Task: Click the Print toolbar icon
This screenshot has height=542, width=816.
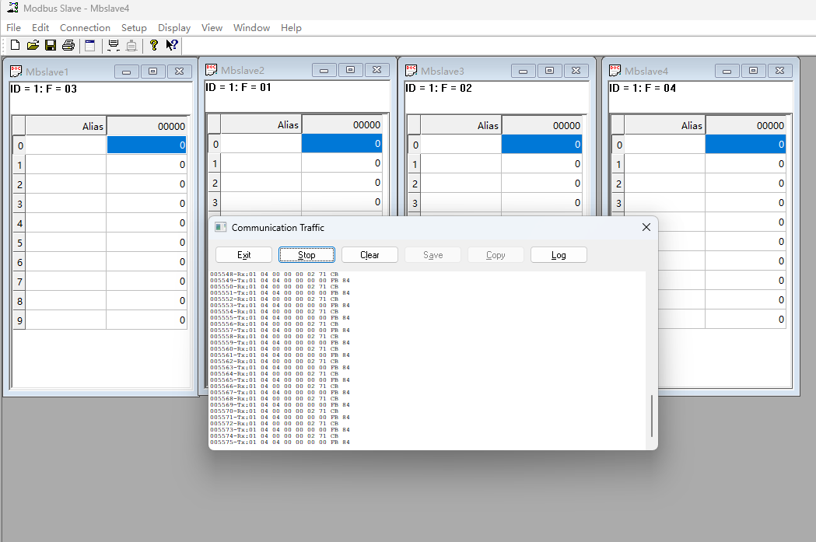Action: (68, 45)
